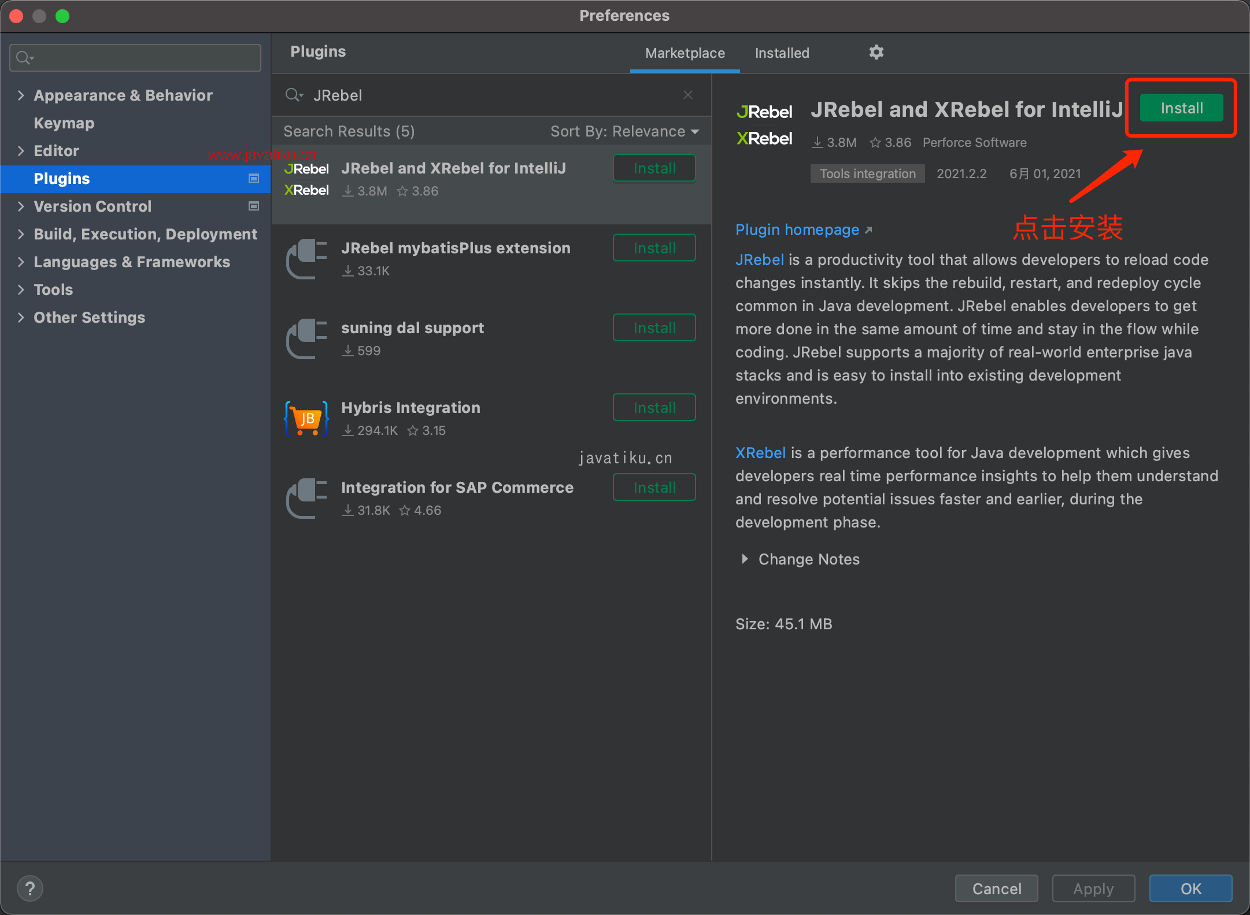This screenshot has height=915, width=1250.
Task: Click the Tools integration tag
Action: click(x=867, y=174)
